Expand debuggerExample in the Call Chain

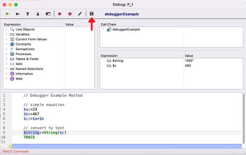103,30
